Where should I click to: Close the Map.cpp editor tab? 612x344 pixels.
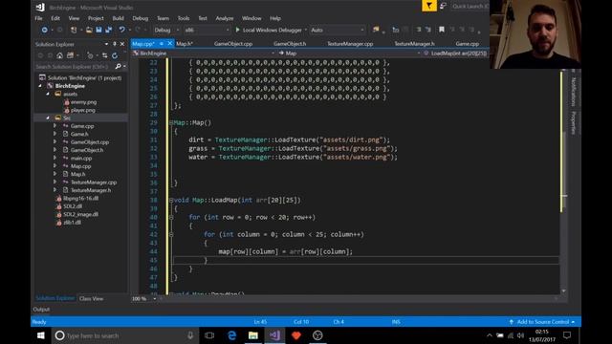click(x=170, y=43)
